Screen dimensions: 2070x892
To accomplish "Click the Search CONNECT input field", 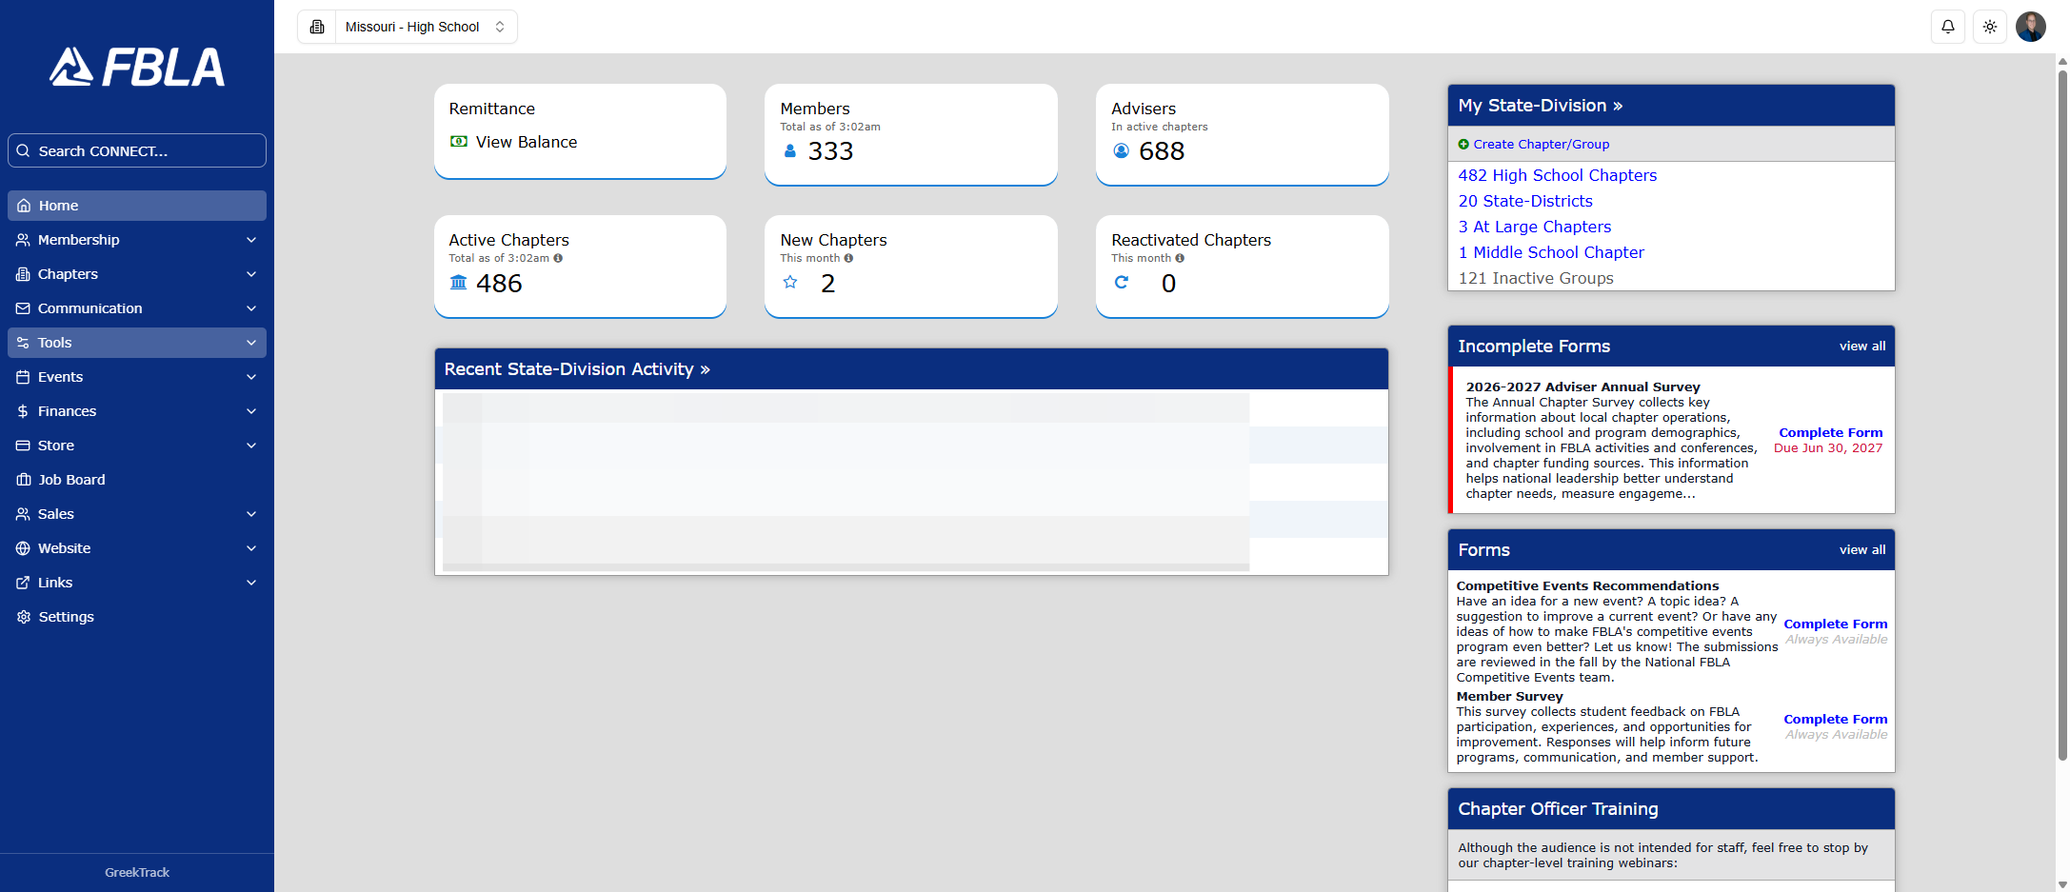I will point(137,150).
